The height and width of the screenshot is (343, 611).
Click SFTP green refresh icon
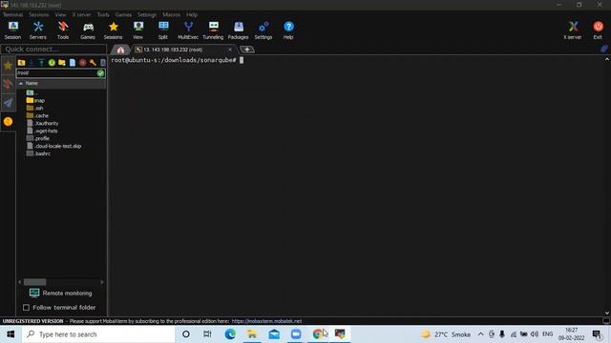coord(52,63)
